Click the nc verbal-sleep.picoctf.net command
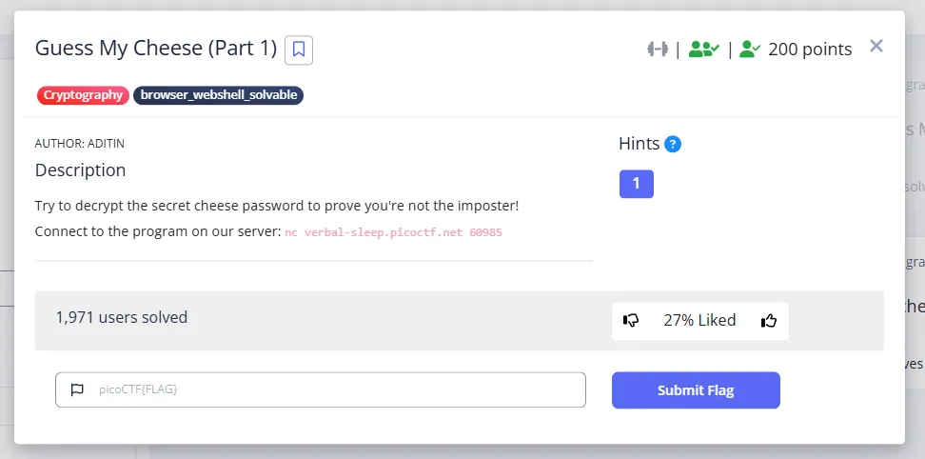The width and height of the screenshot is (925, 459). click(393, 232)
